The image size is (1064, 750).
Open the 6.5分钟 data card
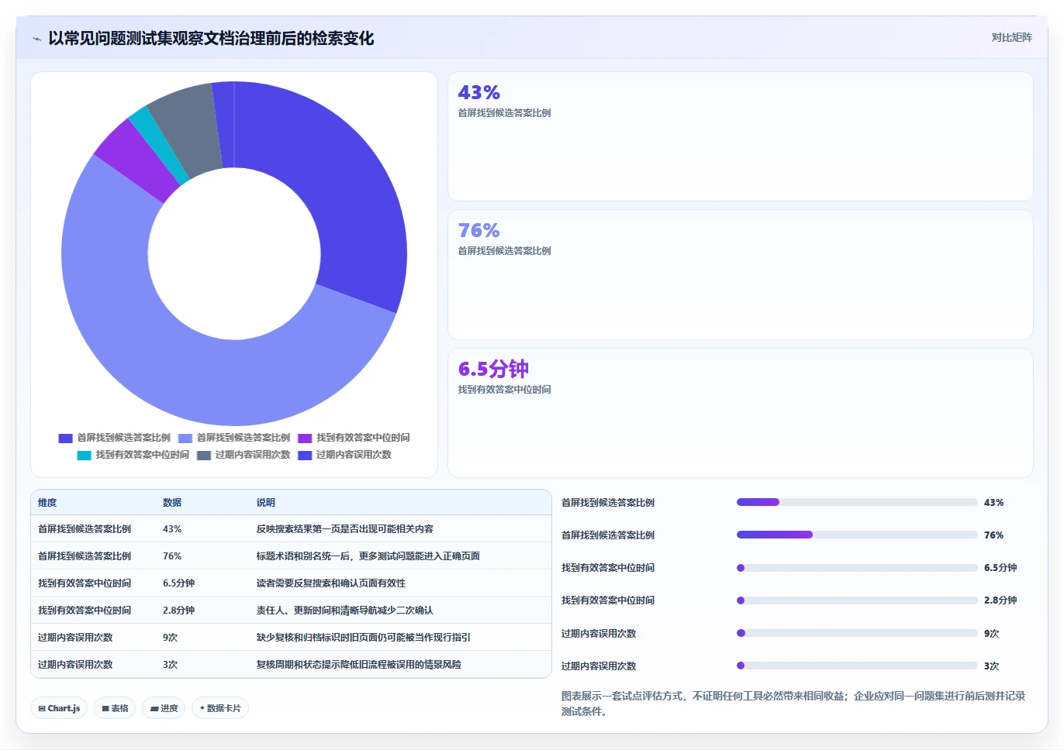click(741, 413)
